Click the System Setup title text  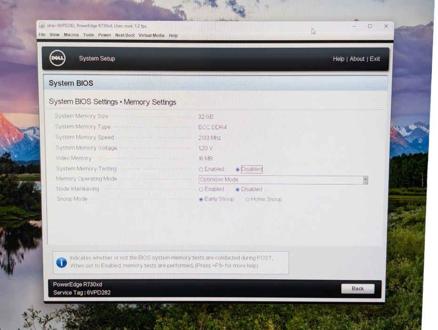point(97,58)
